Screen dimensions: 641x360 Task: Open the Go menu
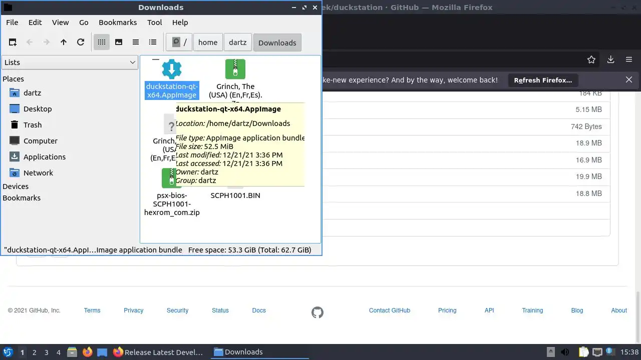[x=84, y=22]
